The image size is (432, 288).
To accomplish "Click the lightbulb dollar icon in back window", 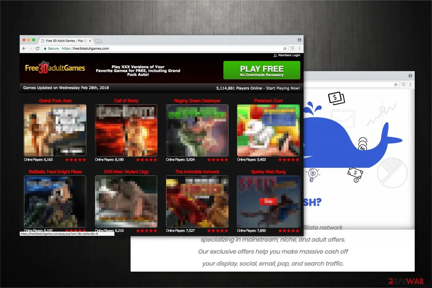I will (313, 175).
